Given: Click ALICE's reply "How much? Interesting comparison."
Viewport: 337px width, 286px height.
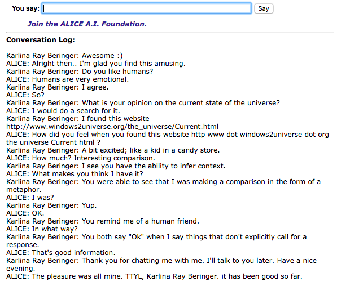Looking at the screenshot, I should (94, 158).
